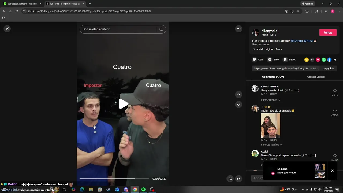Reply to ANGEL PINEDA's comment

click(273, 94)
